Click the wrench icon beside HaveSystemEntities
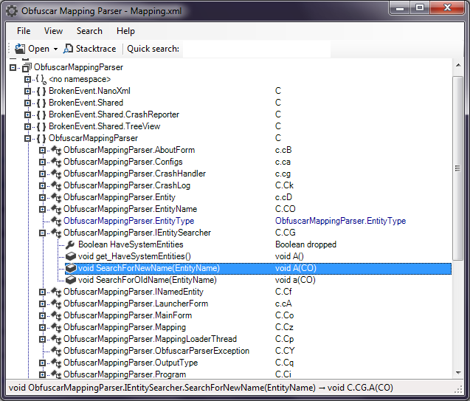470x401 pixels. [x=70, y=244]
